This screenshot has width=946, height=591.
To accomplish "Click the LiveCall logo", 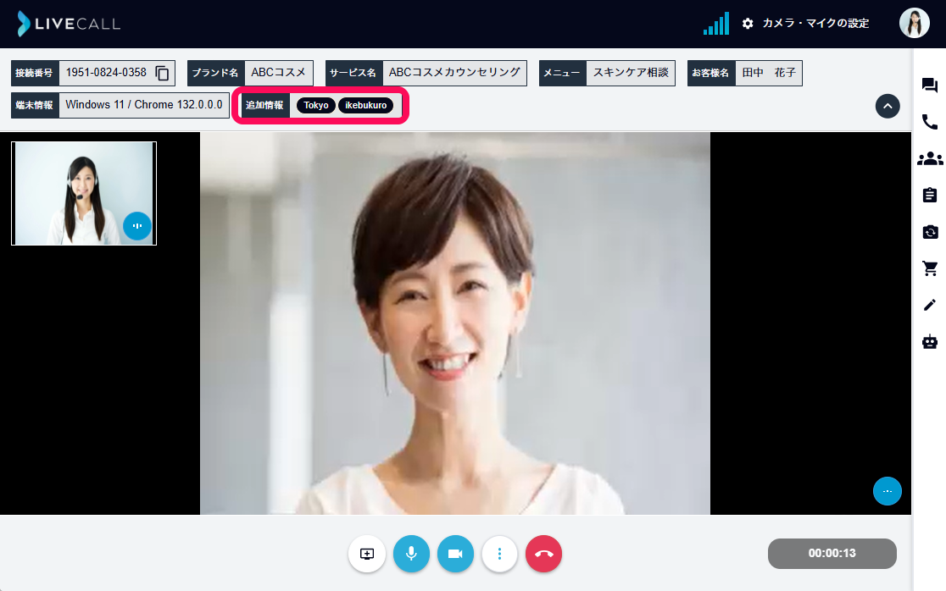I will coord(69,24).
